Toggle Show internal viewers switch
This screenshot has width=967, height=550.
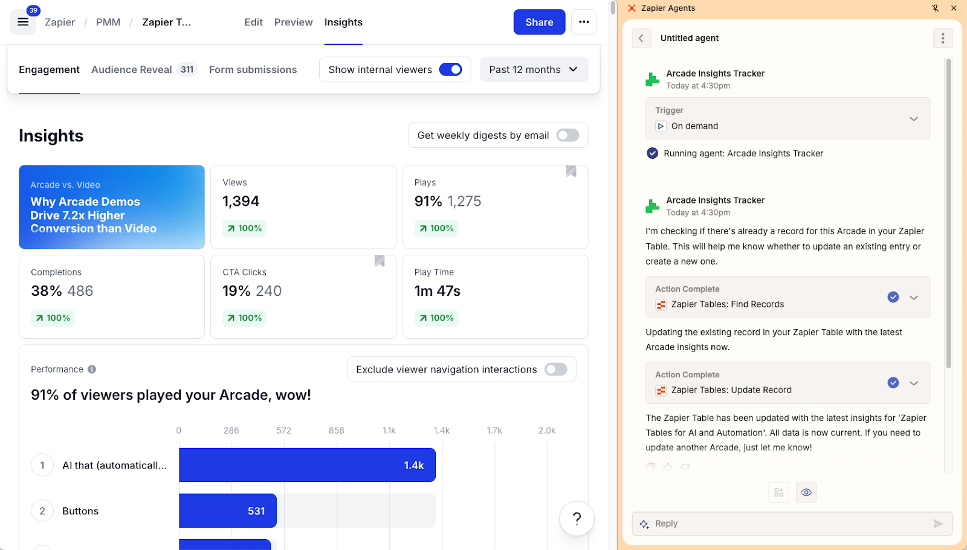tap(451, 69)
